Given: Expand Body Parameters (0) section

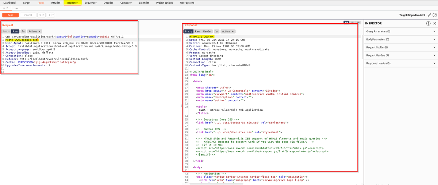Looking at the screenshot, I should (400, 39).
